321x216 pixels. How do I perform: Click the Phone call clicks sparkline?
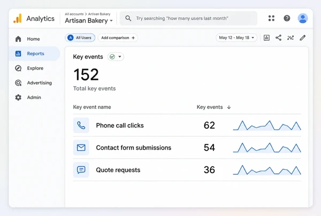point(267,125)
